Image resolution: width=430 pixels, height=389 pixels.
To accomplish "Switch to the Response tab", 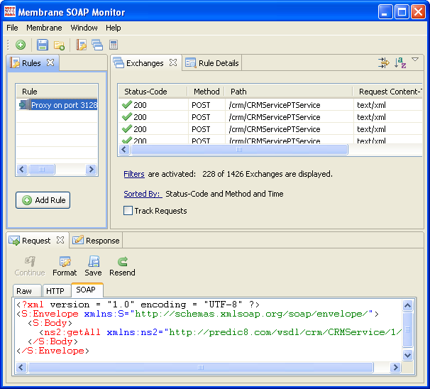I will click(x=96, y=241).
